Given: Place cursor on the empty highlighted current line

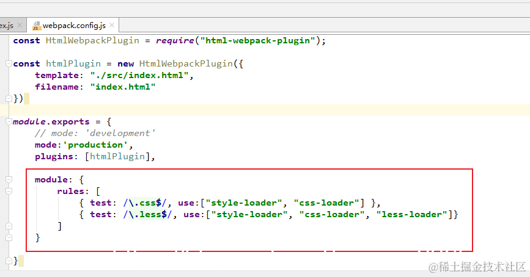Looking at the screenshot, I should pos(265,110).
